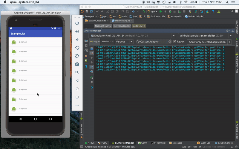Open the 4: Run tool window tab
Viewport: 239px width, 149px height.
click(x=90, y=143)
